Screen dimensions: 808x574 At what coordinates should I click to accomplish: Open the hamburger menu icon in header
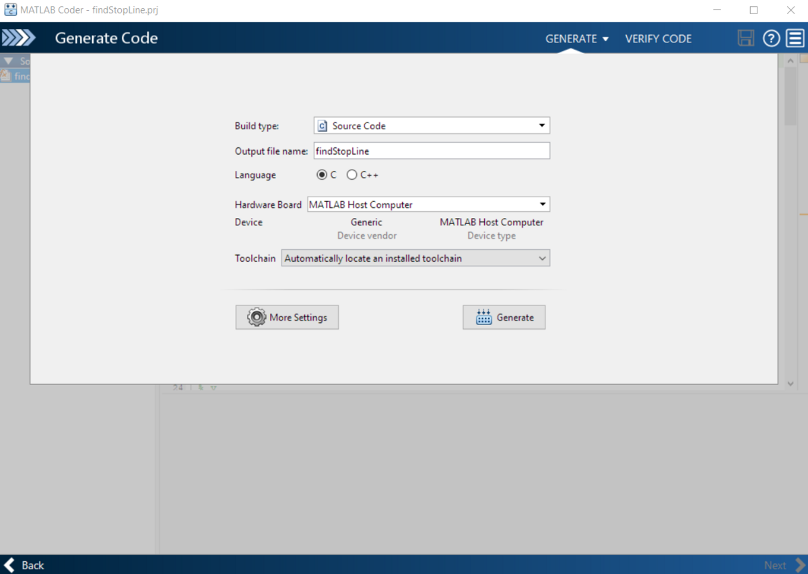795,38
